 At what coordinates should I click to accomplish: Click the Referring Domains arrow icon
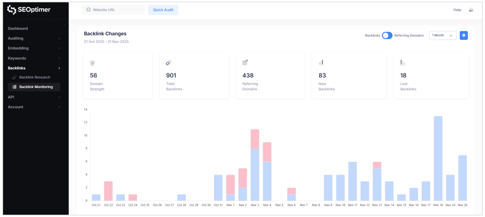point(245,63)
